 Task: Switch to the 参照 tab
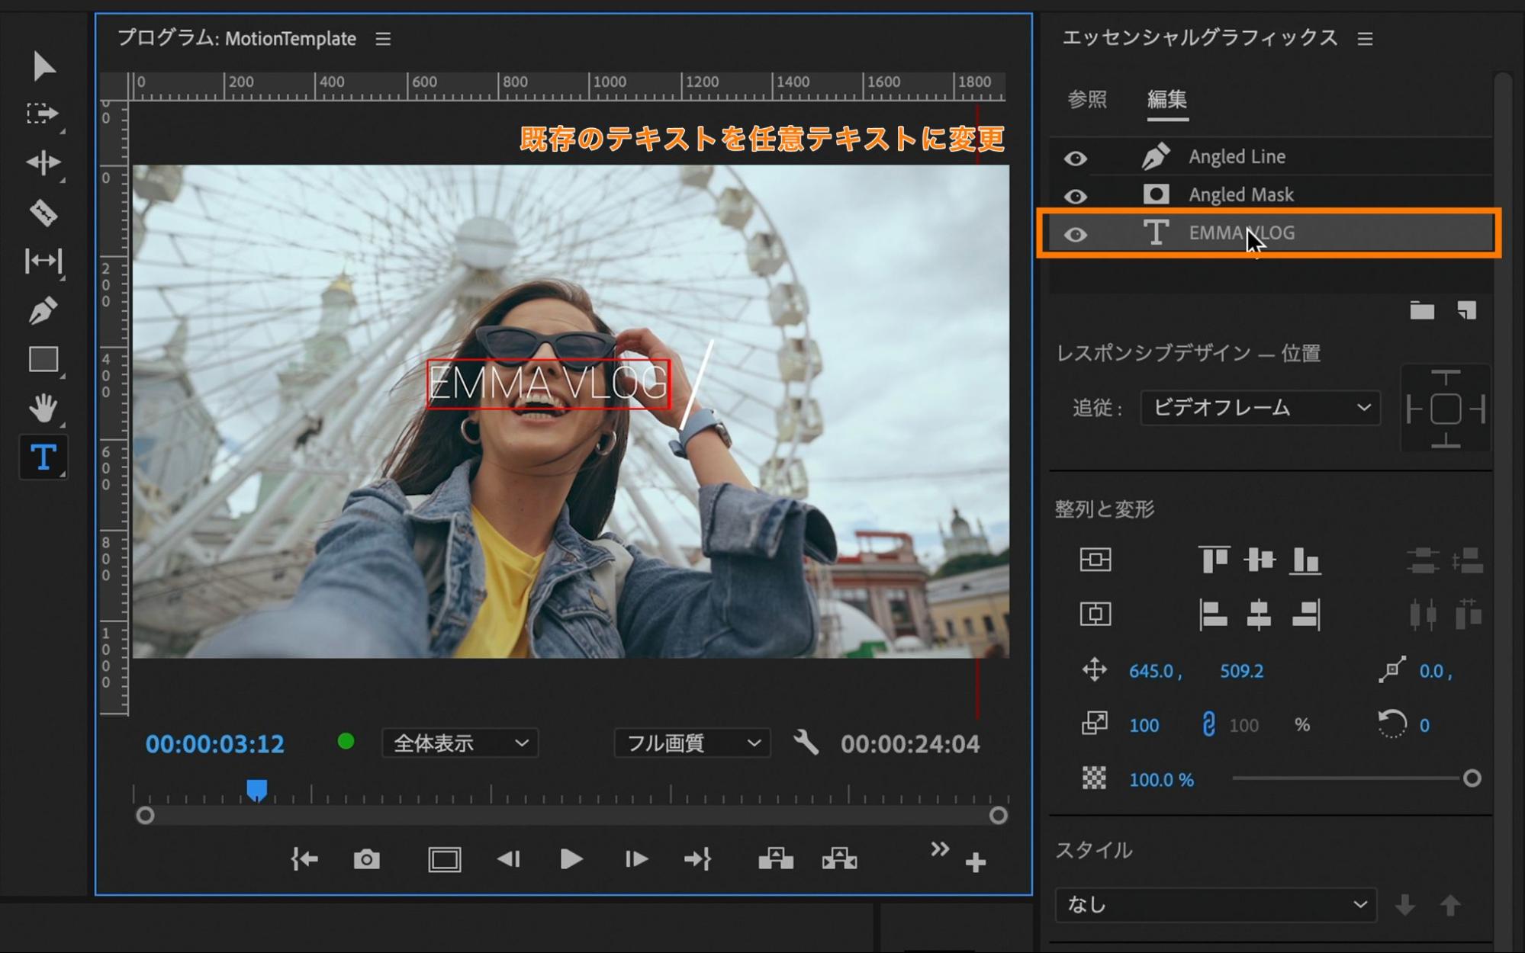pyautogui.click(x=1087, y=99)
